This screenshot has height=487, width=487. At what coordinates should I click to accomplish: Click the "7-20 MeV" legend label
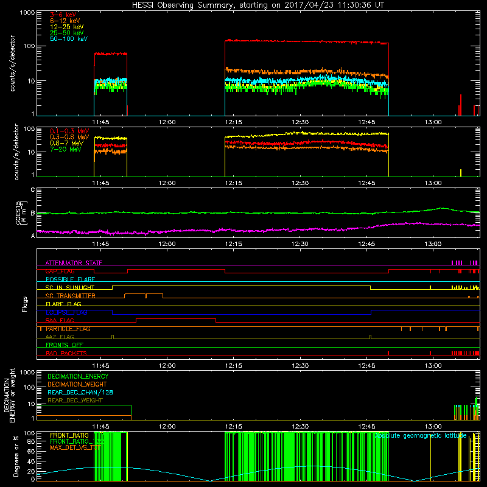(x=65, y=149)
